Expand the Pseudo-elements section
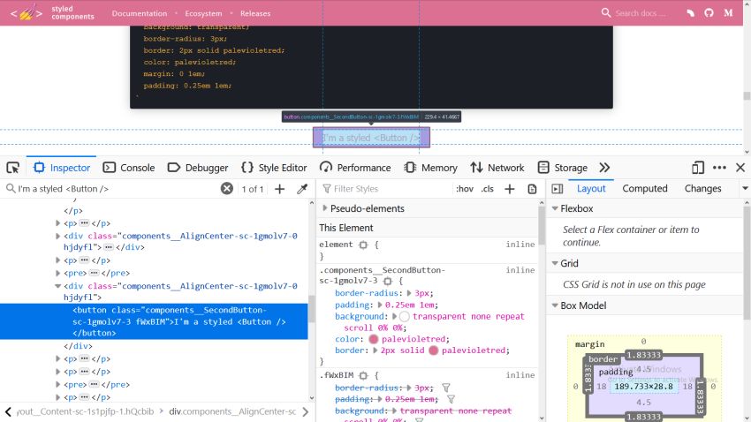751x422 pixels. pyautogui.click(x=325, y=208)
